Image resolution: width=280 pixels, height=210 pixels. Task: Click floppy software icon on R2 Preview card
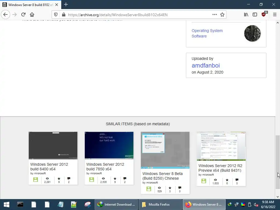[204, 181]
